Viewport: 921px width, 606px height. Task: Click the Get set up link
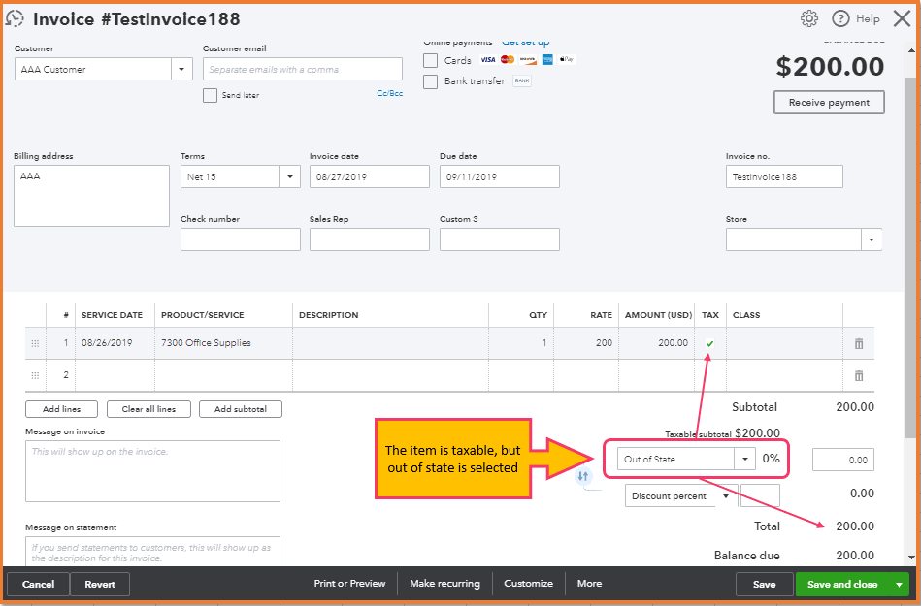[526, 43]
